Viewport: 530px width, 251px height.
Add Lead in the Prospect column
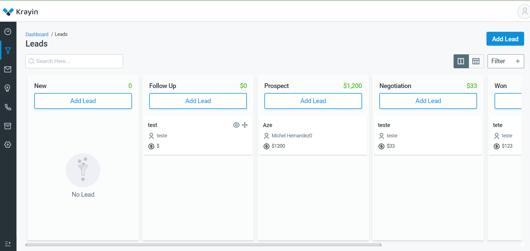tap(313, 101)
